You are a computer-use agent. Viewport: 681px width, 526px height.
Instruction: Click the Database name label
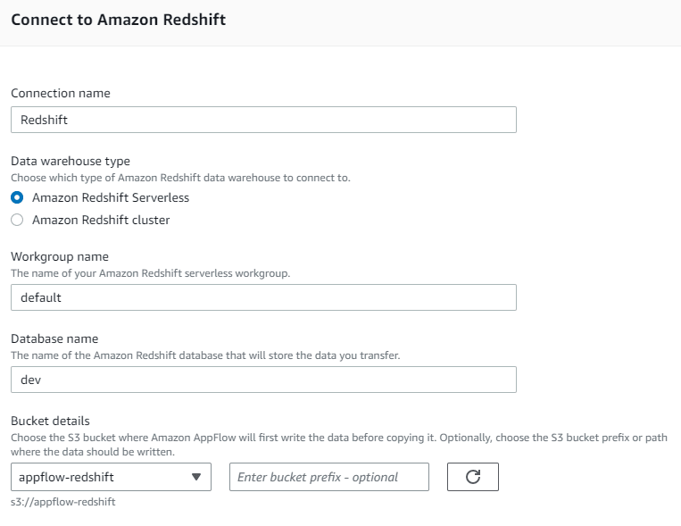[54, 338]
